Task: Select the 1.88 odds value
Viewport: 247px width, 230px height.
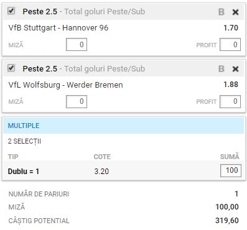Action: tap(231, 85)
